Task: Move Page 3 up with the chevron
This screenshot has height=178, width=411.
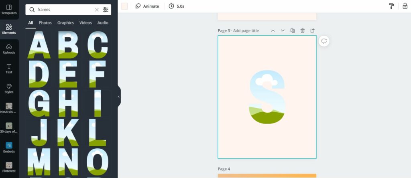Action: pyautogui.click(x=273, y=30)
